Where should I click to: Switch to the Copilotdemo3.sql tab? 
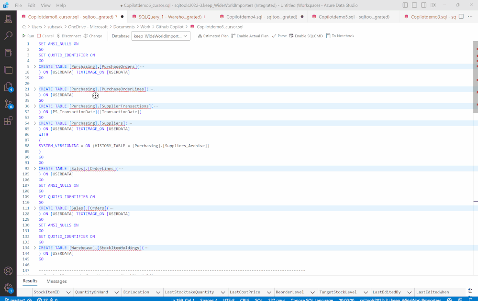429,17
